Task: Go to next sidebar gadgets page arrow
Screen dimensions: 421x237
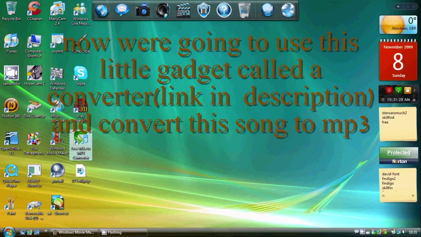Action: [x=414, y=7]
